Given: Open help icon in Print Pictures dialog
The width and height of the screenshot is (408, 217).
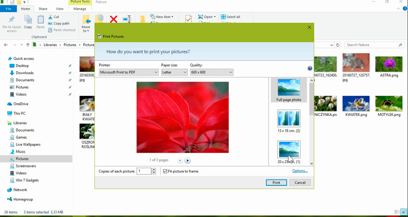Looking at the screenshot, I should click(x=310, y=69).
